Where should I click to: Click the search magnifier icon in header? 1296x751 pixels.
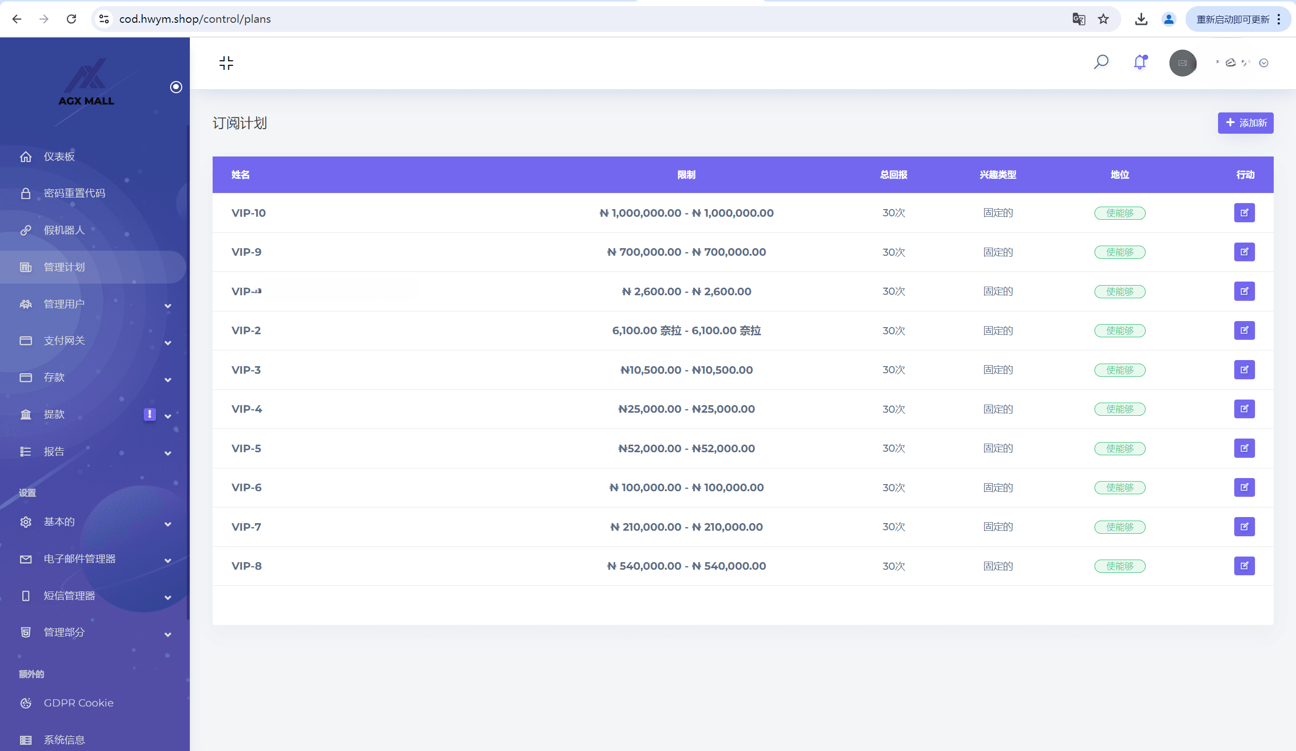[x=1101, y=62]
